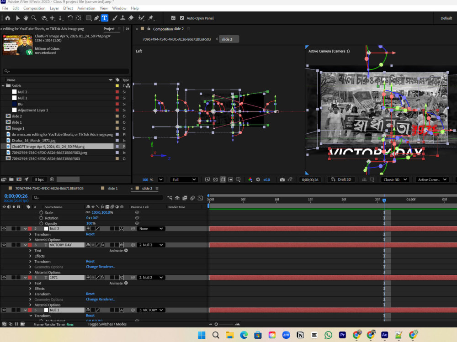Open the Full resolution dropdown

pos(184,180)
